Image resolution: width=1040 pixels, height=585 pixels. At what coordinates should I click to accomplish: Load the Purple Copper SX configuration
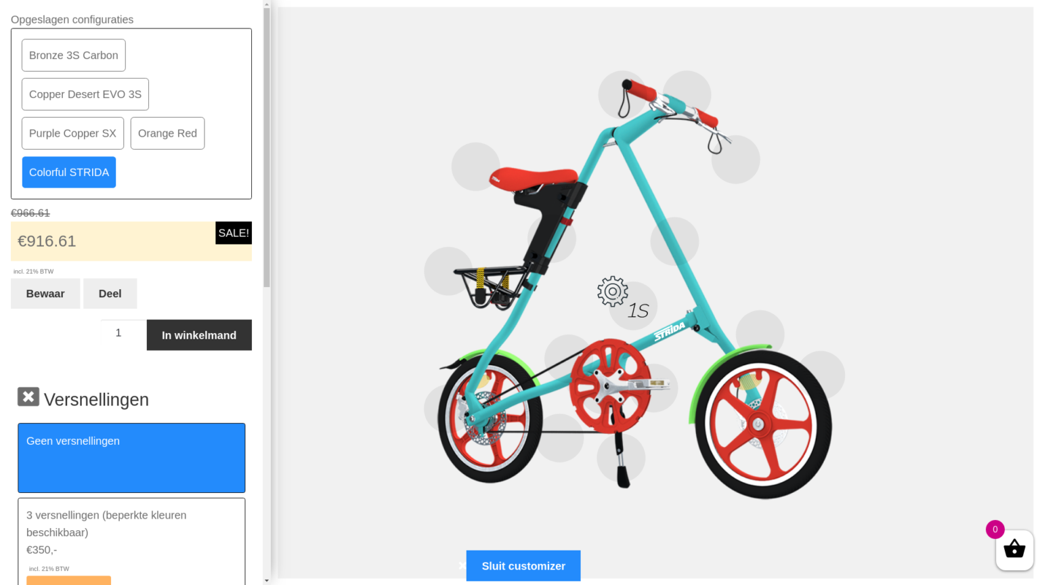(73, 133)
